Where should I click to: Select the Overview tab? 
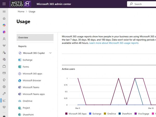[x=35, y=38]
